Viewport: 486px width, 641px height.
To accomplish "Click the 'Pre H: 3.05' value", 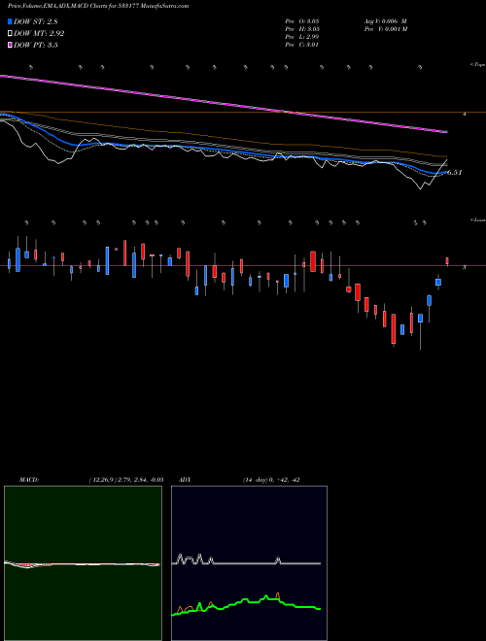I will pos(302,29).
